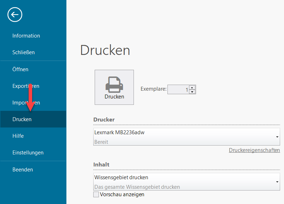Click the Das gesamte Wissensgebiet drucken description
The height and width of the screenshot is (204, 284).
coord(137,187)
